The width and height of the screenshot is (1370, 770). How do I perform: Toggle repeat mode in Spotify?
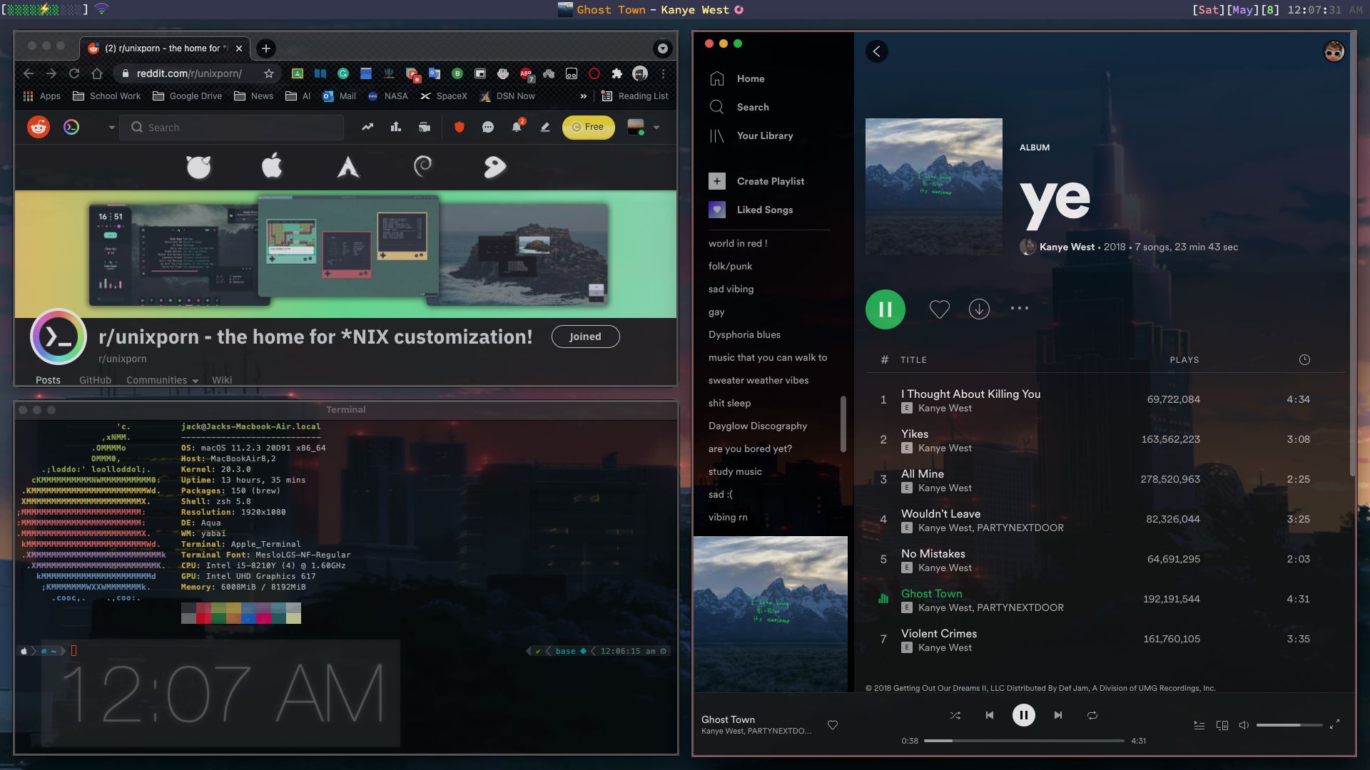point(1092,715)
